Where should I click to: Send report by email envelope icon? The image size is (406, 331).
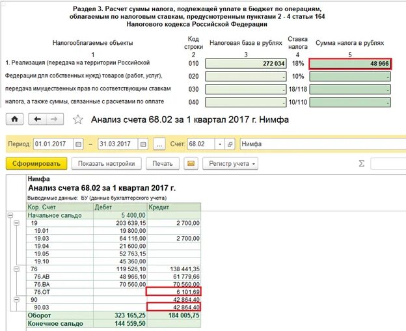[x=191, y=164]
